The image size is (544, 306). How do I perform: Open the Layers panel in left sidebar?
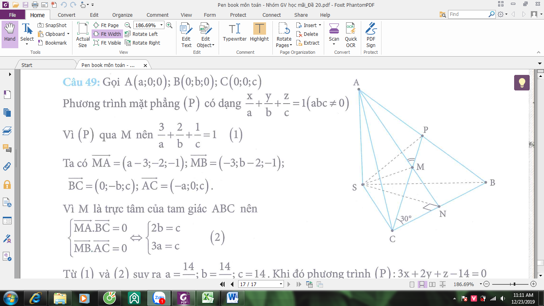(x=7, y=131)
